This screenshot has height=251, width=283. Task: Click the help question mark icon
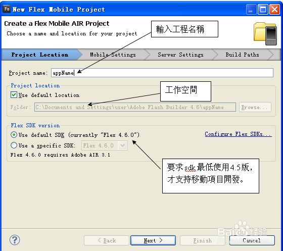(x=15, y=240)
